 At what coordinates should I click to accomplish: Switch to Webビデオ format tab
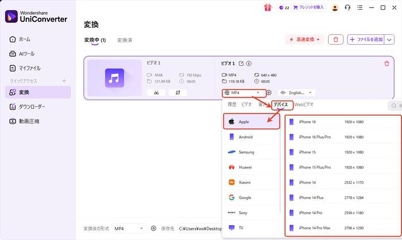(304, 104)
